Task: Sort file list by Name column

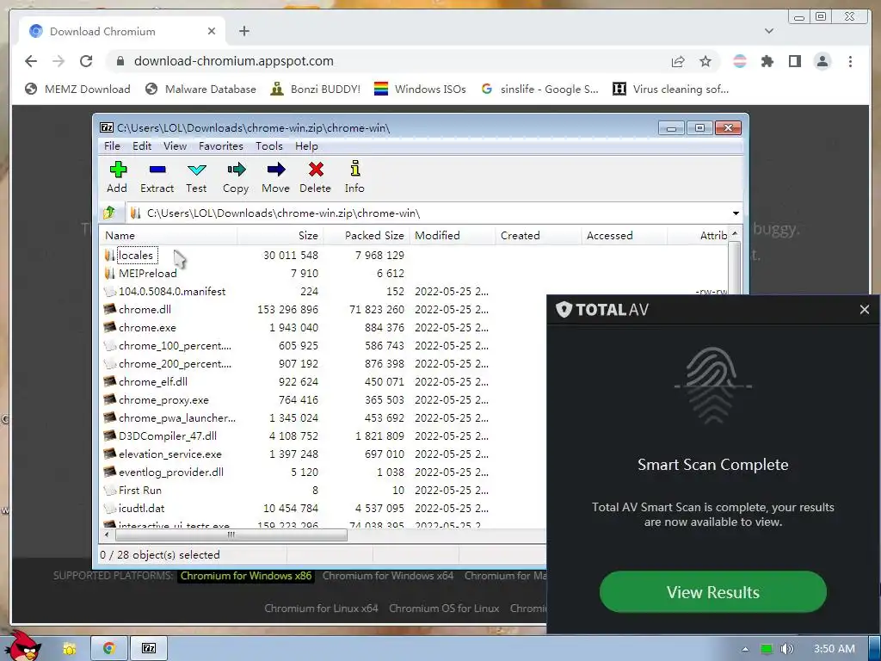Action: [169, 236]
